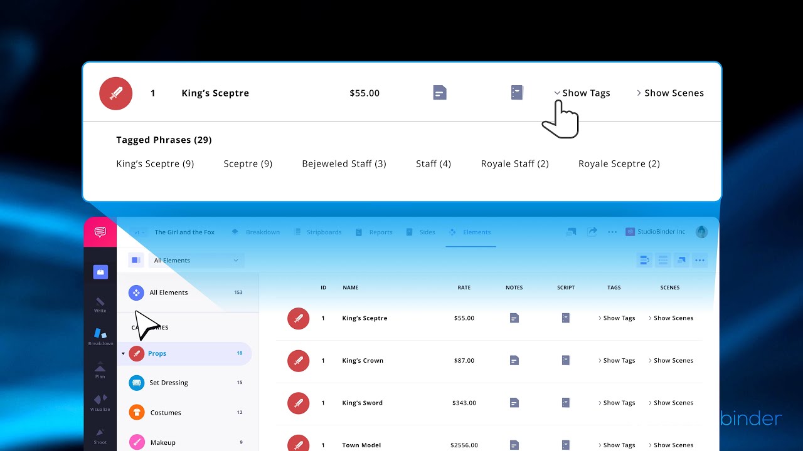
Task: Click the StudioBinder Inc company label
Action: [656, 232]
